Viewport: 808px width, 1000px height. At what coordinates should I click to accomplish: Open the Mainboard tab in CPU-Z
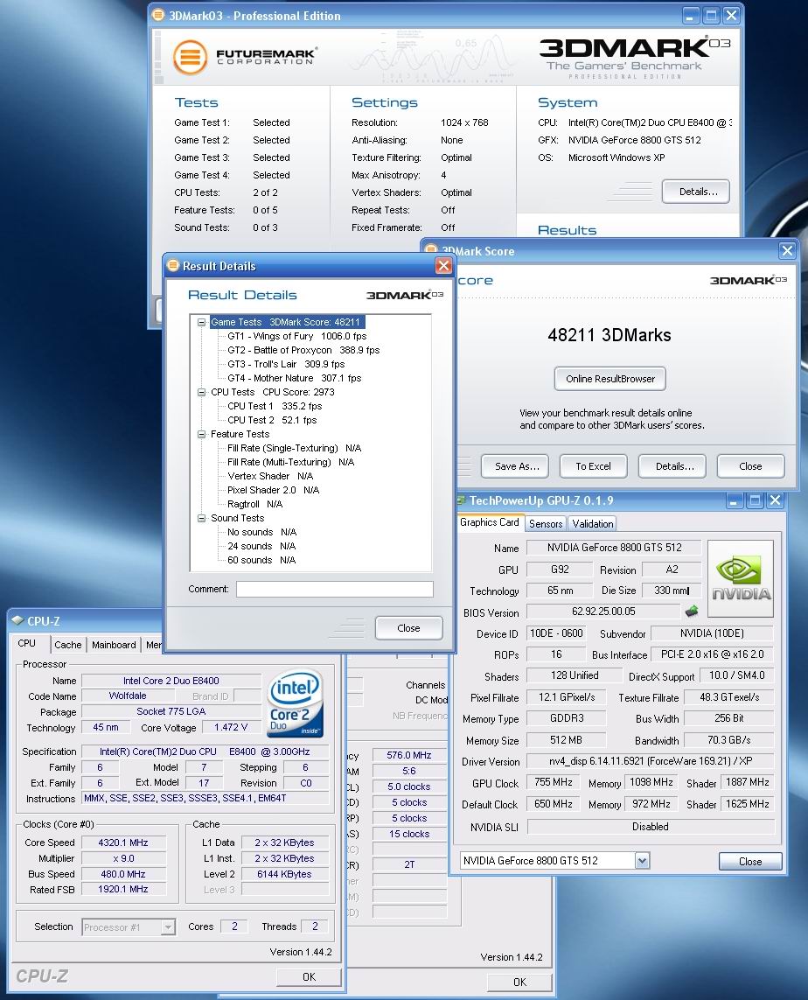pyautogui.click(x=114, y=645)
